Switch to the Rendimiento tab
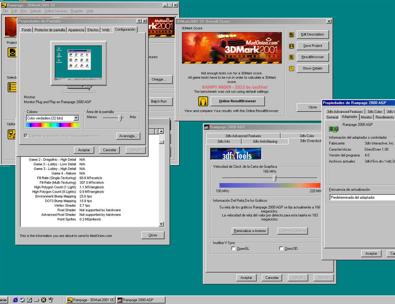Screen dimensions: 395x304 384,117
